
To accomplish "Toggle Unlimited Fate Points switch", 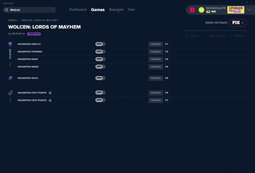I will click(x=100, y=100).
